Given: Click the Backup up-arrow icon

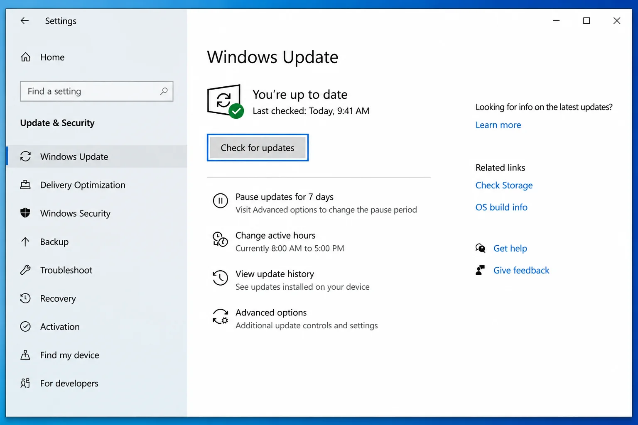Looking at the screenshot, I should (25, 242).
